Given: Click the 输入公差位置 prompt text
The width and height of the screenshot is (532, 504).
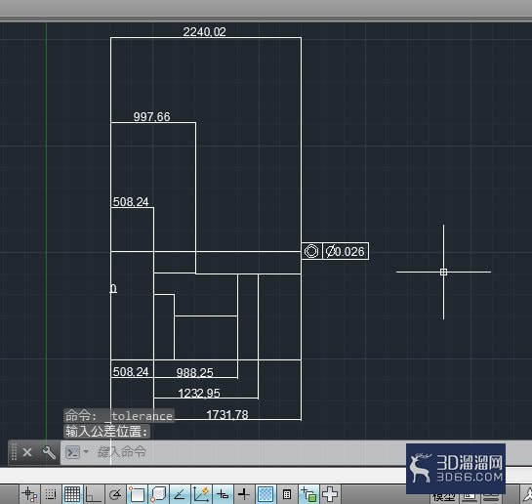Looking at the screenshot, I should (106, 432).
